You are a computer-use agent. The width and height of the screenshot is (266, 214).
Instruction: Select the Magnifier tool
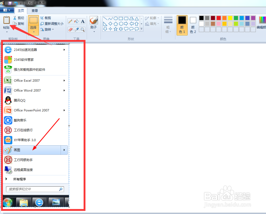click(83, 30)
